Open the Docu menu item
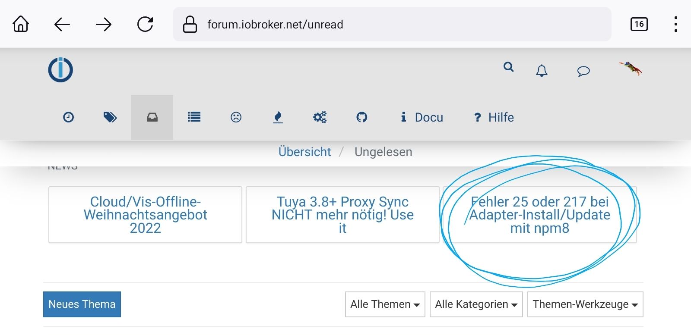This screenshot has height=335, width=691. tap(422, 117)
